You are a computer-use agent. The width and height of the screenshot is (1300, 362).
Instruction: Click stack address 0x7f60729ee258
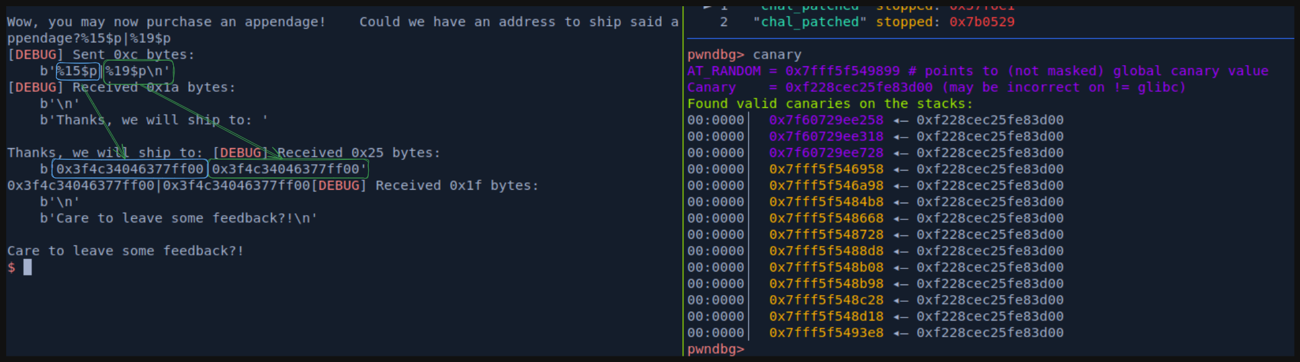[826, 120]
